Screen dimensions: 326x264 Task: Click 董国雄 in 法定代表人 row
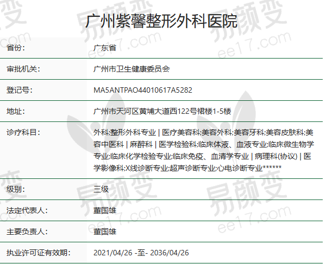(105, 210)
